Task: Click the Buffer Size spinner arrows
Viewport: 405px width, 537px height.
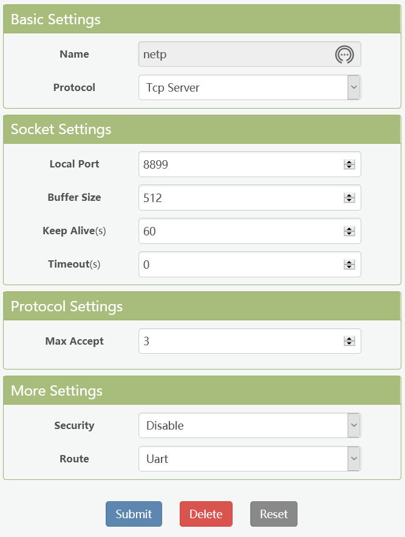Action: point(349,198)
